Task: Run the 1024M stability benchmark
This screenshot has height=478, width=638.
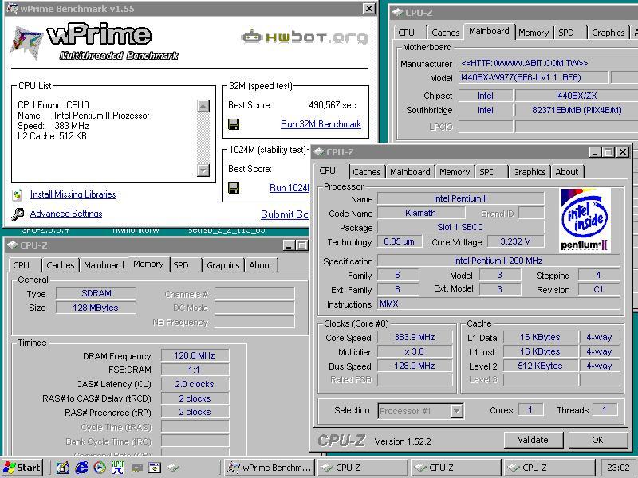Action: click(289, 188)
